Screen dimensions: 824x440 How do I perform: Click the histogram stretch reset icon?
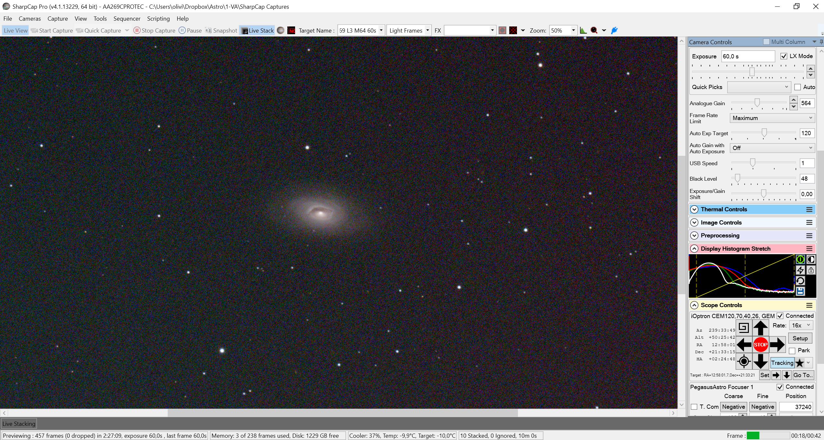point(800,281)
